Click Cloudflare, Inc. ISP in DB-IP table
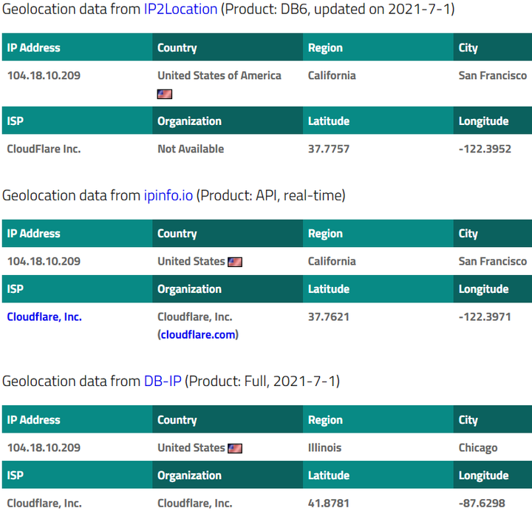Viewport: 532px width, 511px height. click(44, 503)
